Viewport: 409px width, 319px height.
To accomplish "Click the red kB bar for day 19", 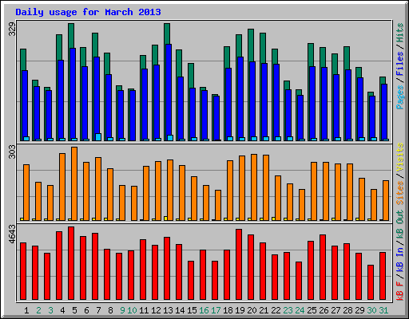I will pyautogui.click(x=239, y=265).
